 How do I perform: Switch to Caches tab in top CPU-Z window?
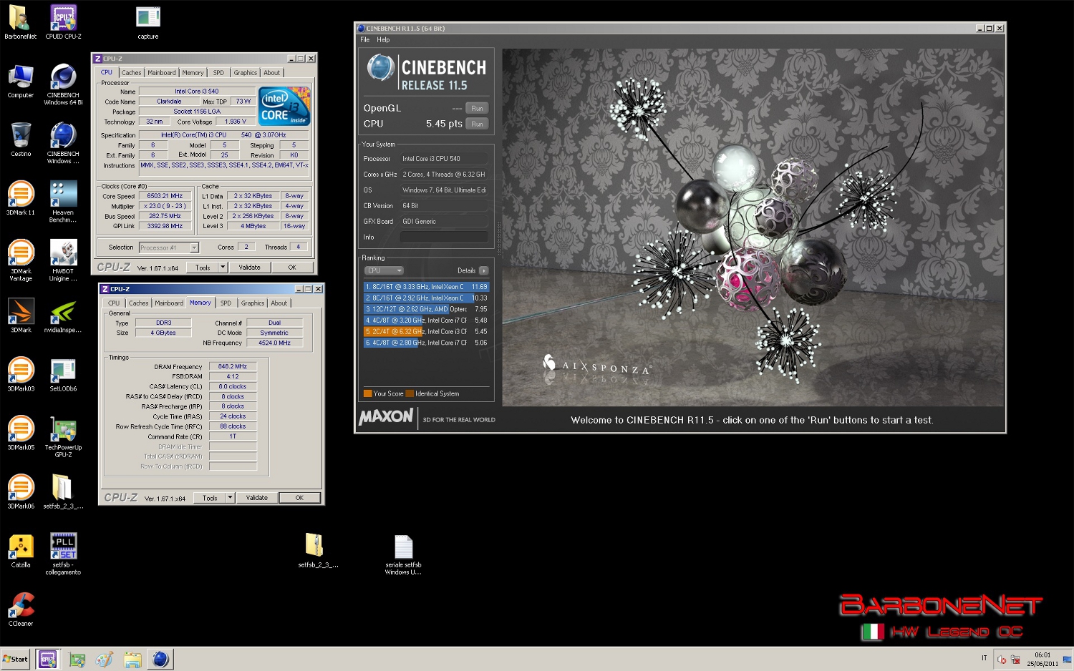131,72
